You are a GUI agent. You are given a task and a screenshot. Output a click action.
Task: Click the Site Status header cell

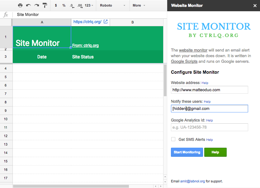83,57
